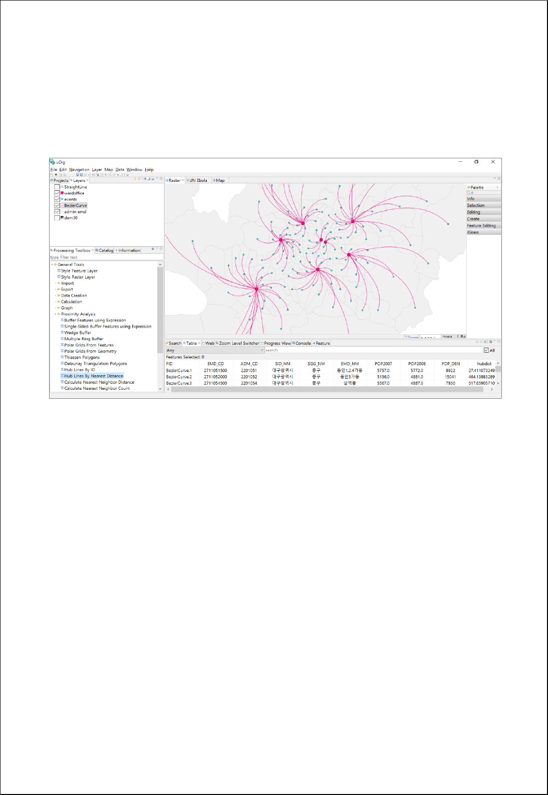The image size is (548, 795).
Task: Click the events layer cyan dot symbol
Action: click(x=62, y=199)
